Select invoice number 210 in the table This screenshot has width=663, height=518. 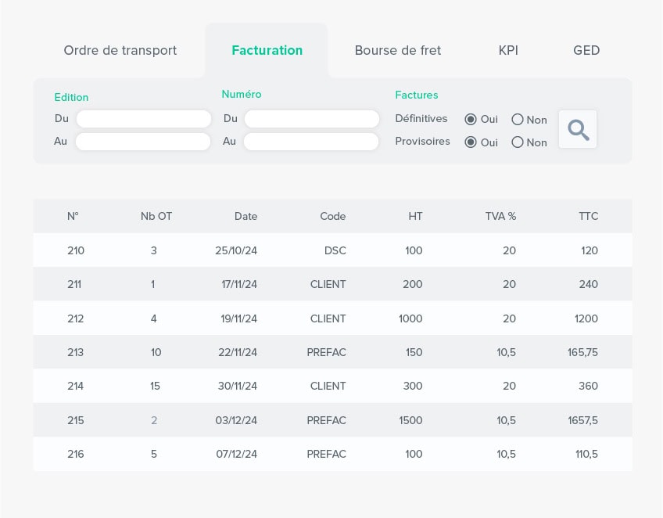(x=73, y=250)
